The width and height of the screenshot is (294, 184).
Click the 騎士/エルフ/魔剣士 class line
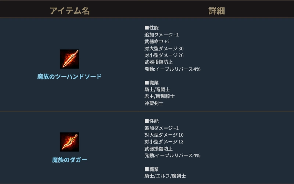click(165, 176)
